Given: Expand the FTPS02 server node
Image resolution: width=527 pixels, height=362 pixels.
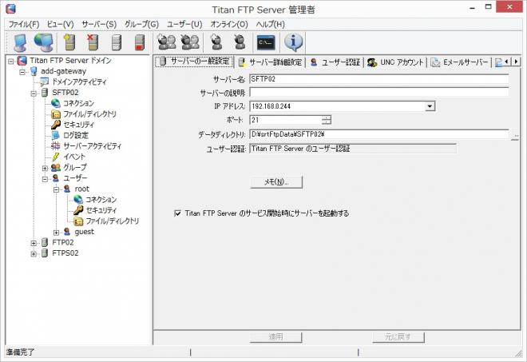Looking at the screenshot, I should (34, 253).
